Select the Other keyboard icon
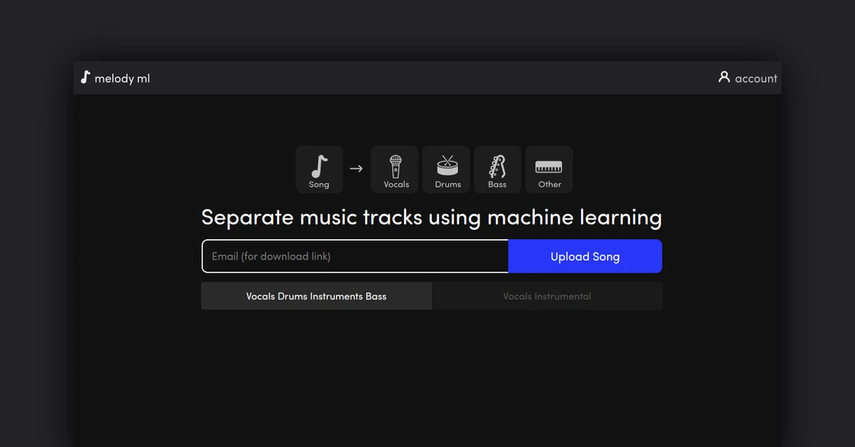This screenshot has height=447, width=855. click(x=549, y=166)
